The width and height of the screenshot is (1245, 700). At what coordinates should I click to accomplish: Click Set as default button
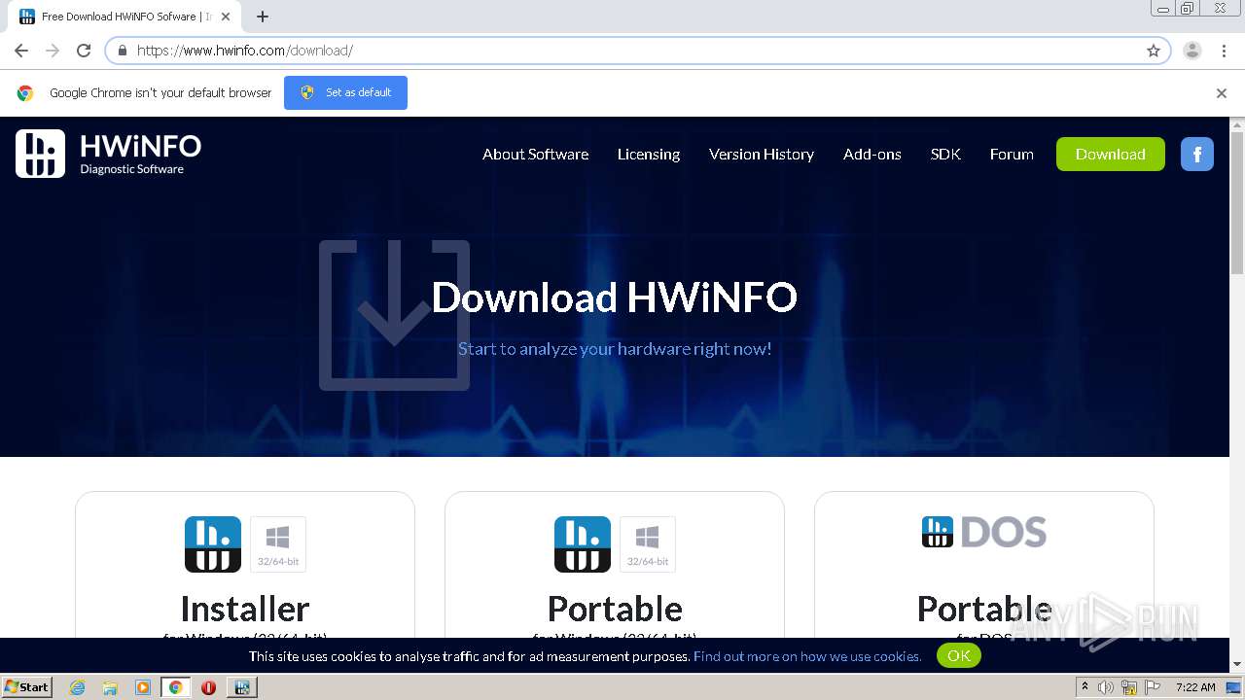345,92
